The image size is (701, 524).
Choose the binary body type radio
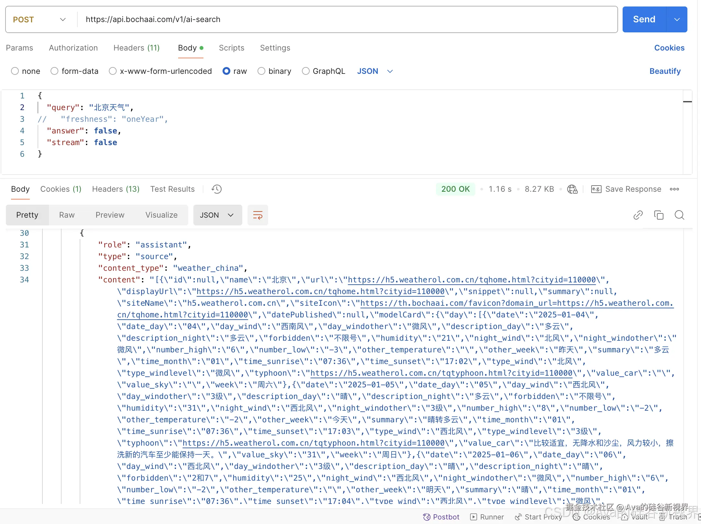(261, 71)
